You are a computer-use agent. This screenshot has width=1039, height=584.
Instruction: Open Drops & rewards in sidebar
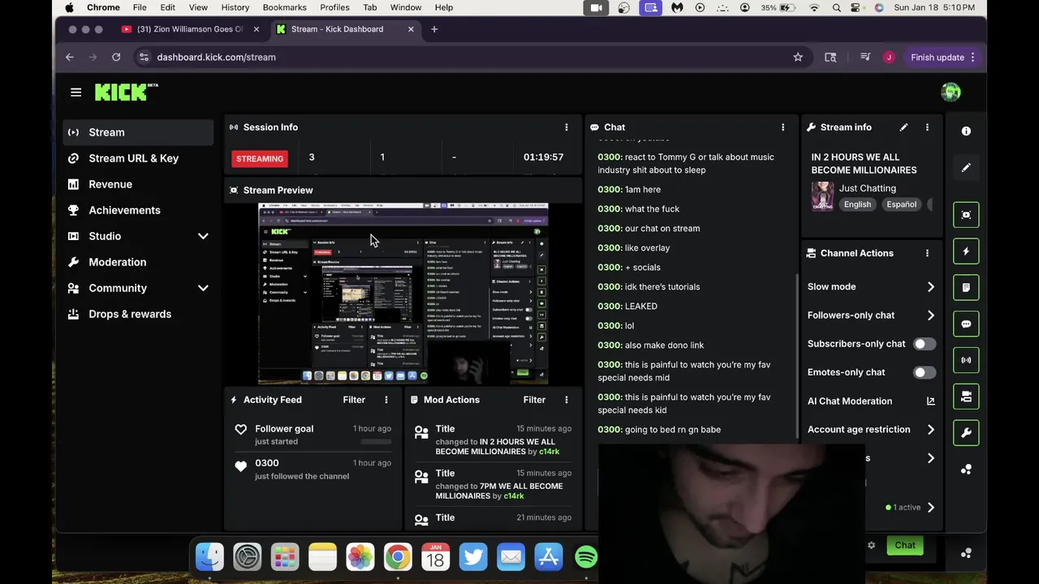pyautogui.click(x=139, y=314)
